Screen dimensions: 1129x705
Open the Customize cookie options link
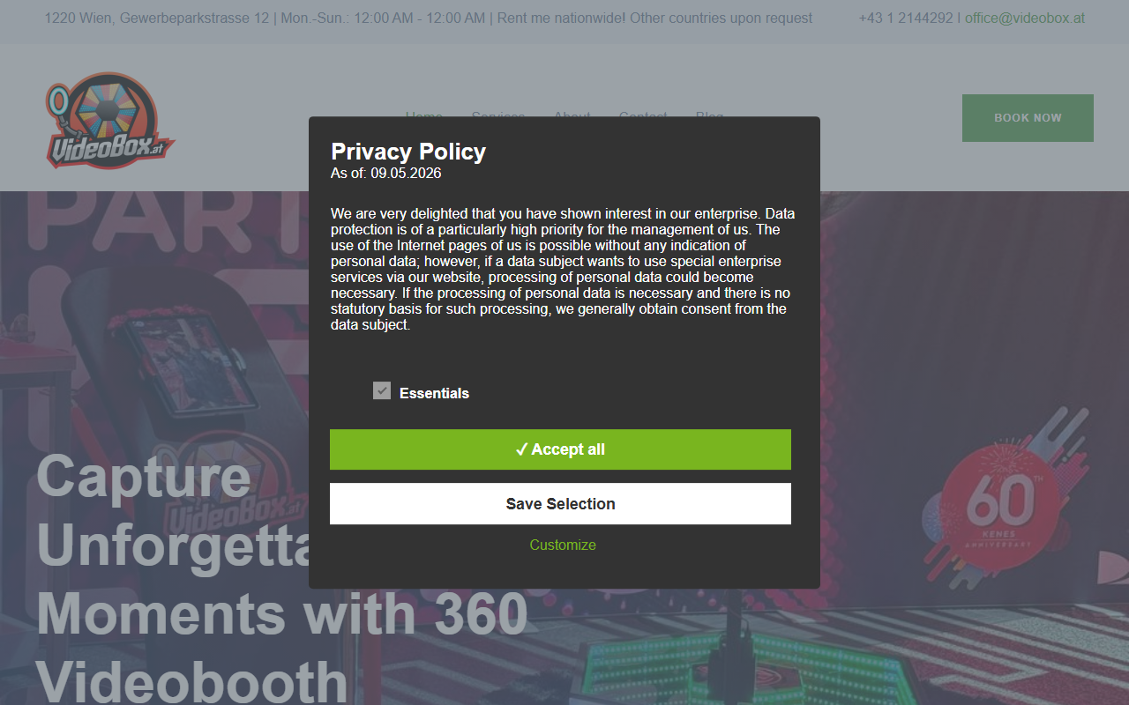(x=563, y=545)
